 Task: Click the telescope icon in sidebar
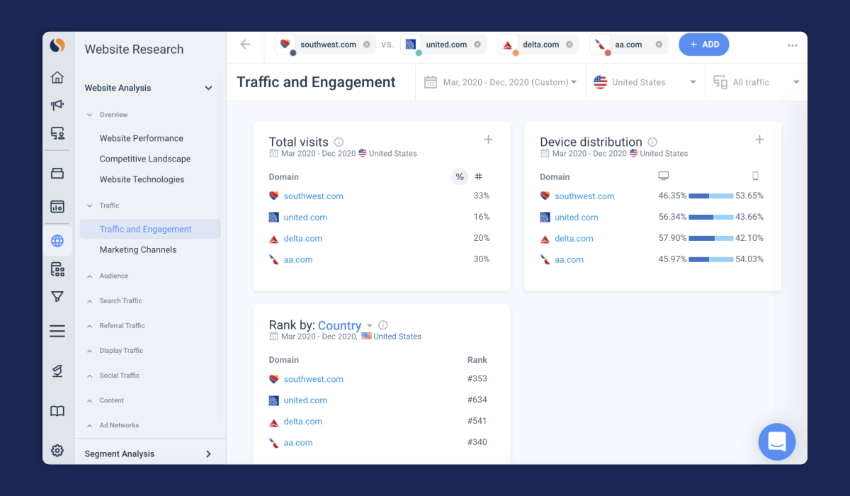pos(57,371)
